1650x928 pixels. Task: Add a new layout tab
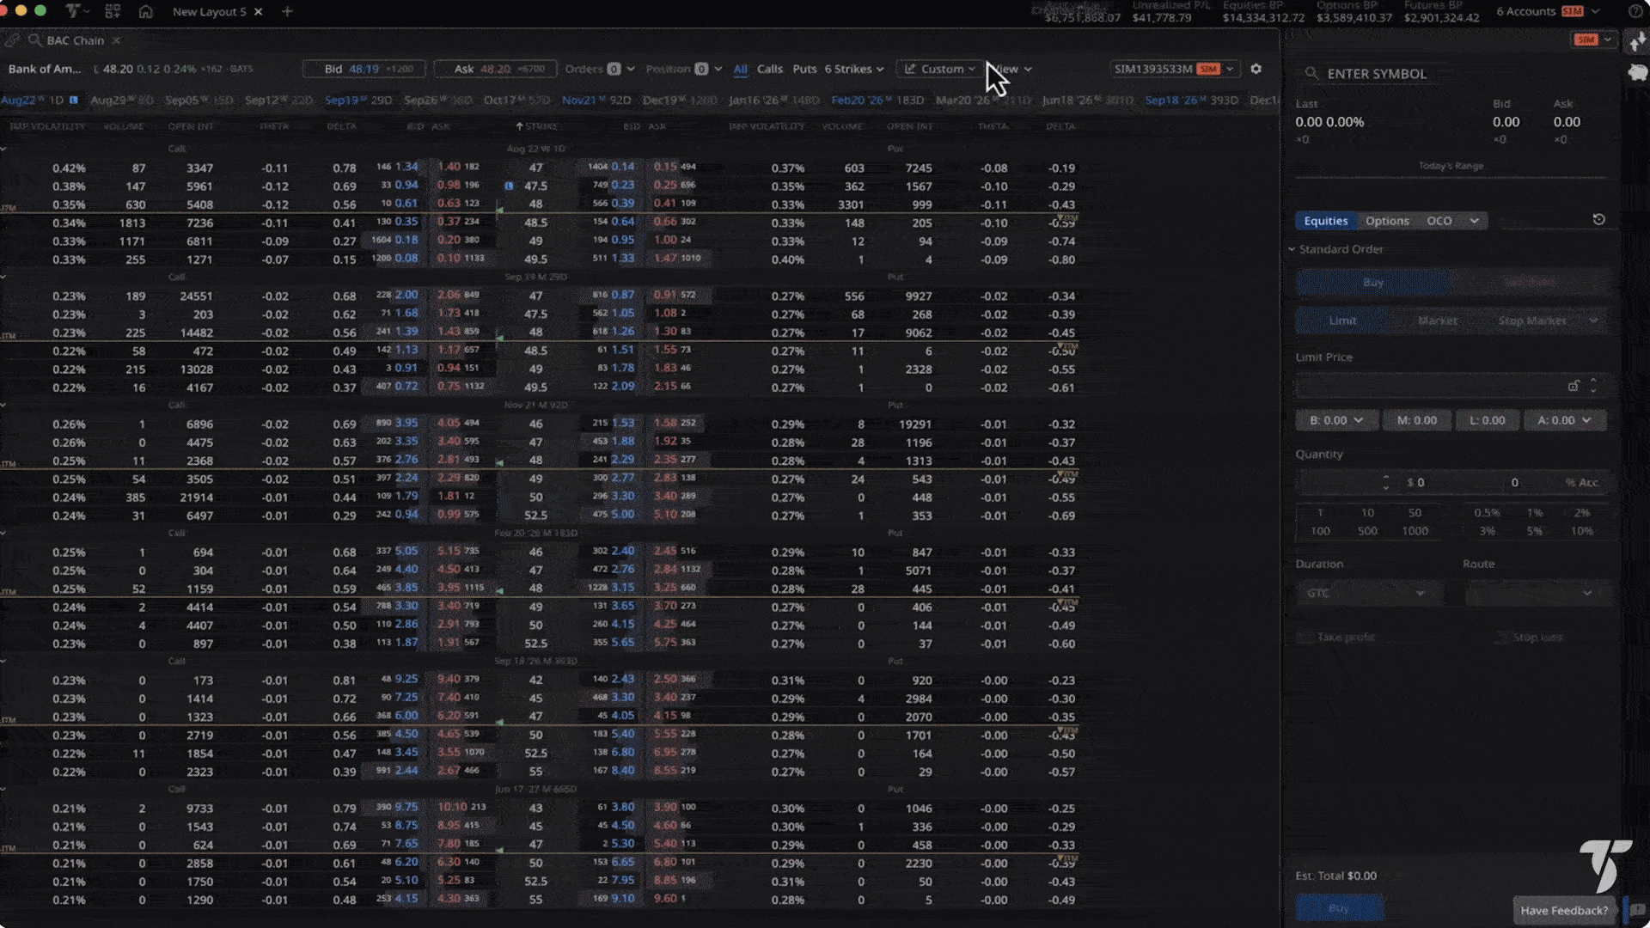(287, 12)
